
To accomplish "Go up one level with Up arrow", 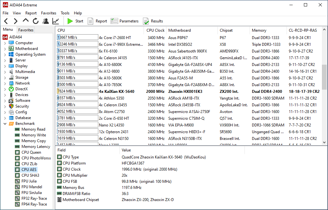I will (x=26, y=21).
